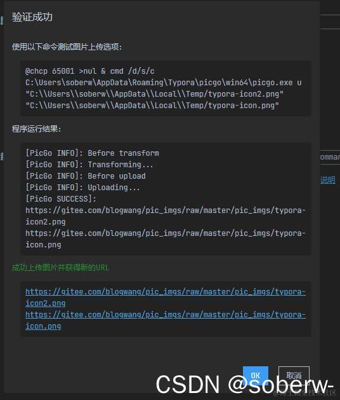Open the uploaded typora-icon2.png blue link
The width and height of the screenshot is (340, 400).
[166, 298]
